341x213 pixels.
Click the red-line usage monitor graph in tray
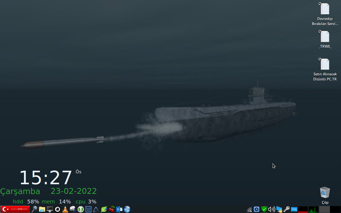pyautogui.click(x=303, y=209)
